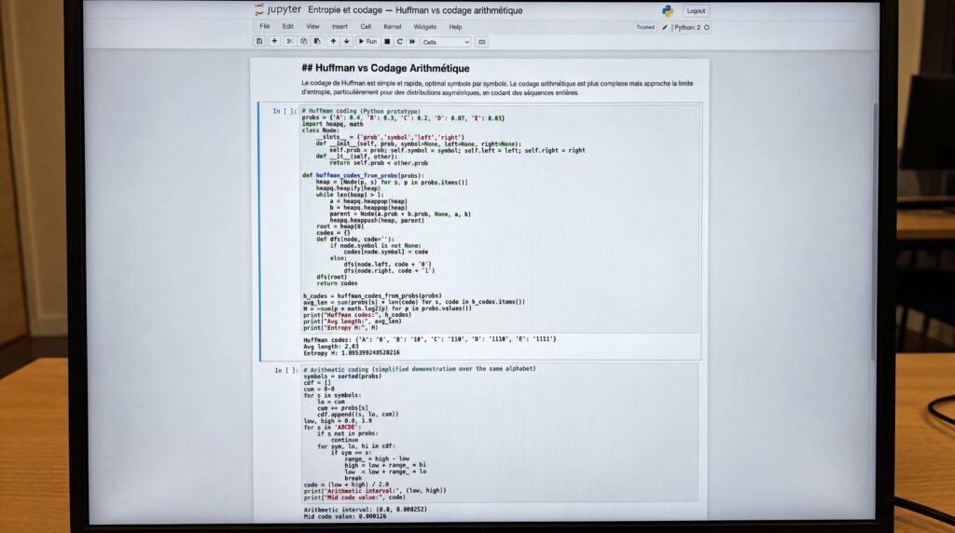Cut selected cells using the scissors icon
The image size is (955, 533).
coord(290,41)
